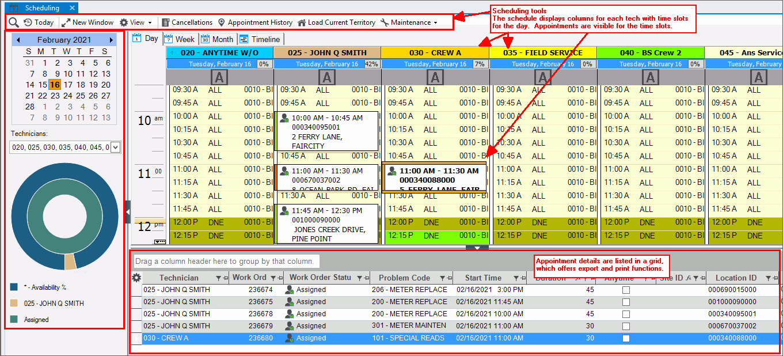Screen dimensions: 783x356
Task: Expand the Maintenance dropdown menu
Action: 409,22
